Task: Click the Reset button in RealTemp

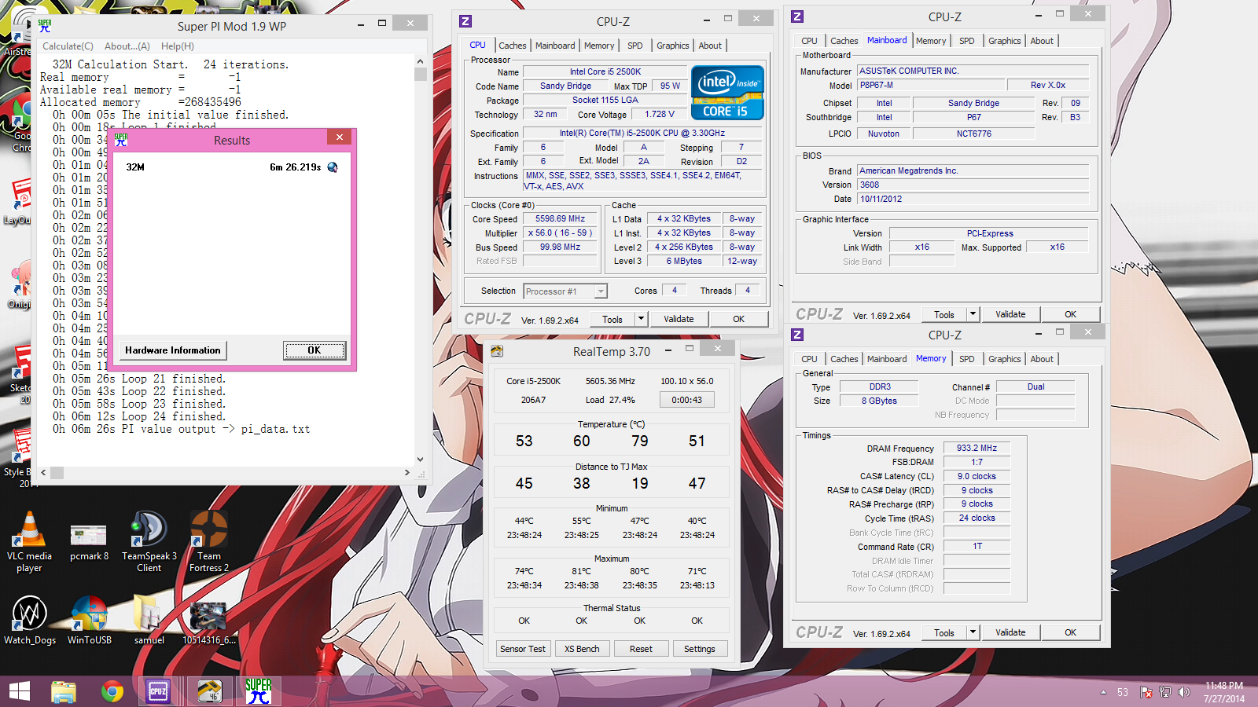Action: [641, 649]
